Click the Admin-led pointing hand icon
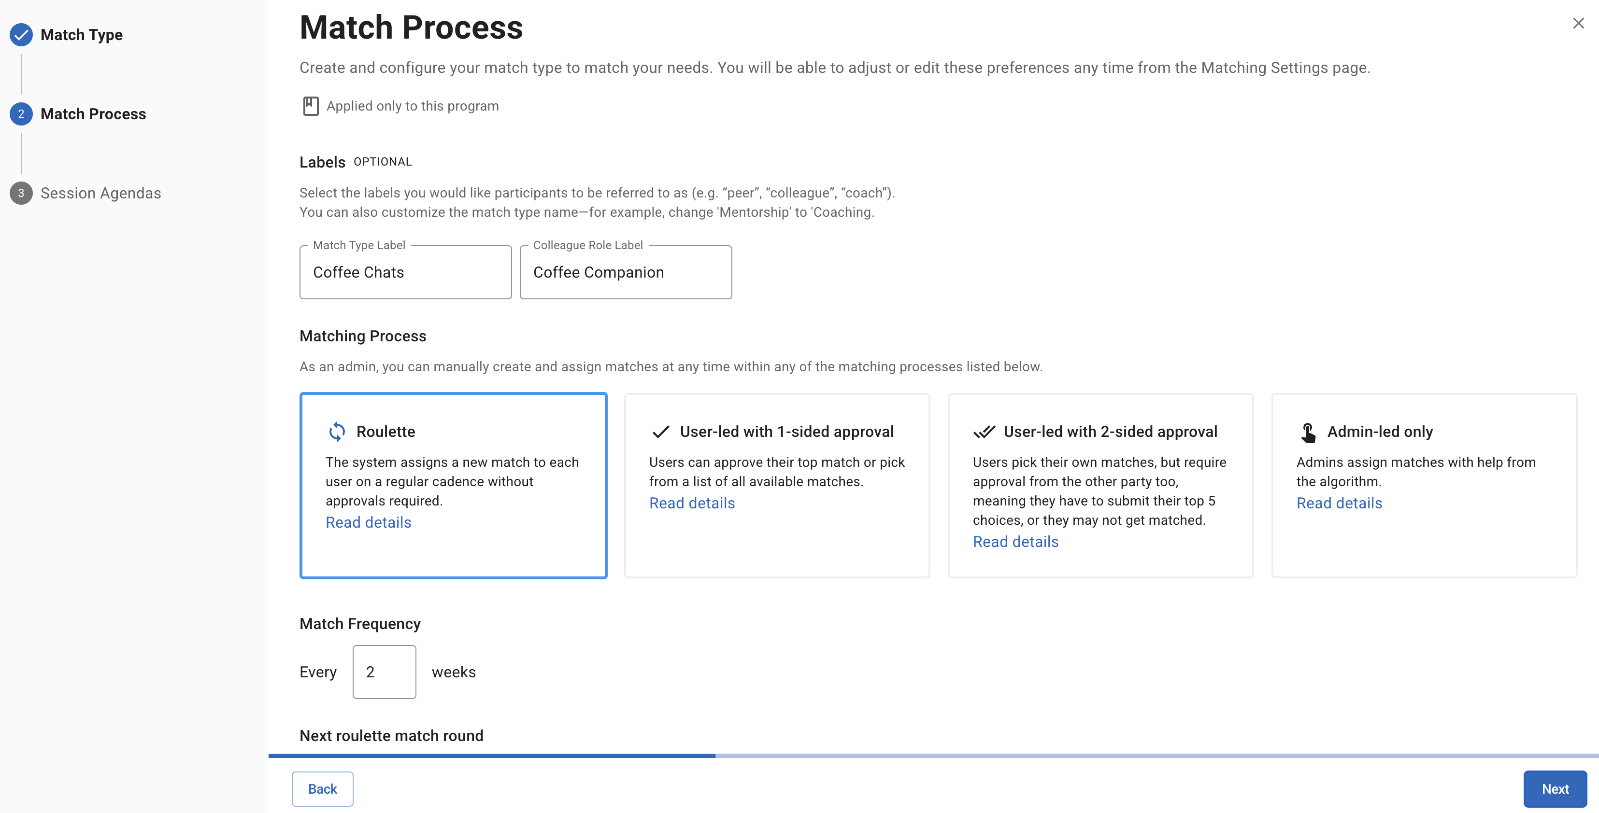Image resolution: width=1599 pixels, height=813 pixels. (1308, 432)
